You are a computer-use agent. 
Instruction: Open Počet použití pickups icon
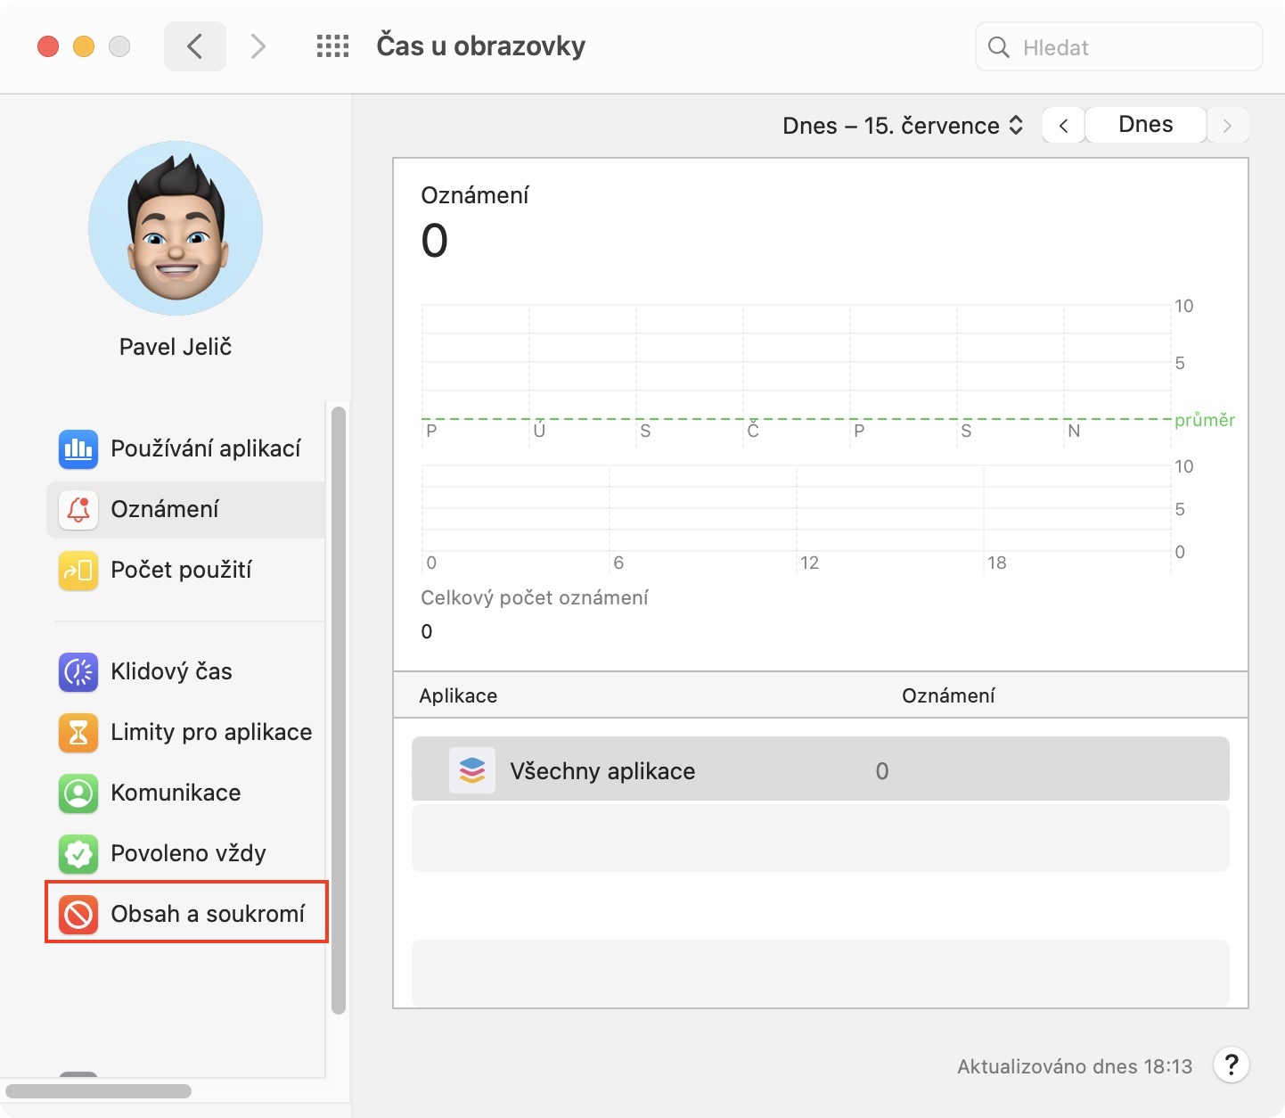(x=78, y=570)
